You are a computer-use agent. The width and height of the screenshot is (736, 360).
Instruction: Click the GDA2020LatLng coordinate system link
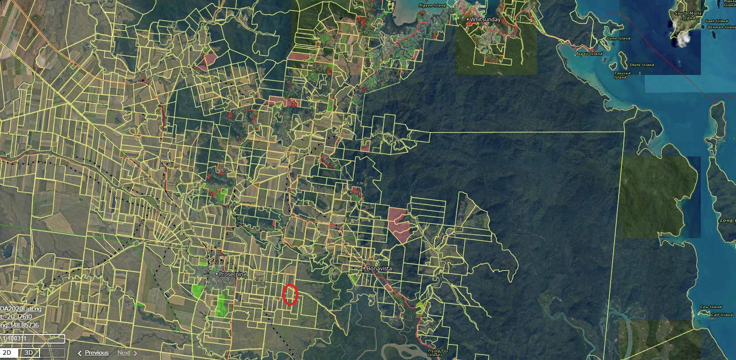click(20, 309)
